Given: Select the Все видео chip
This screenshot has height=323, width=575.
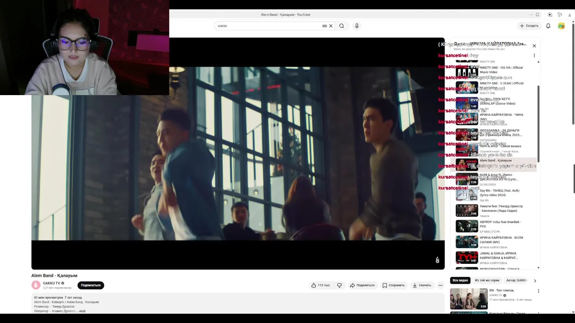Looking at the screenshot, I should (x=460, y=280).
